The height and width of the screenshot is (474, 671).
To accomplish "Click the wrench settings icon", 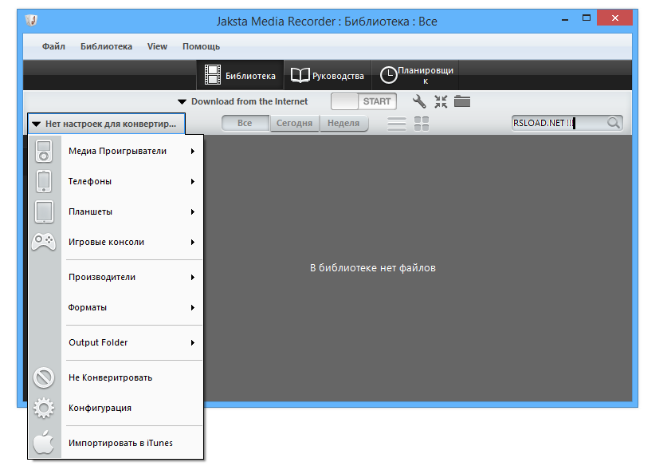I will point(419,101).
